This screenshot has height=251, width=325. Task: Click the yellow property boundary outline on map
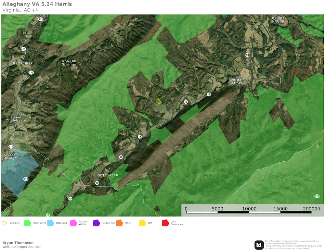click(x=159, y=101)
